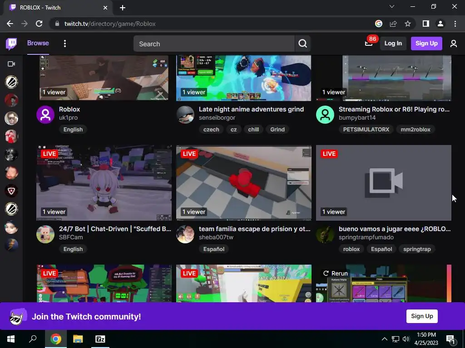Screen dimensions: 465x348
Task: Close the ROBLOX - Twitch tab
Action: tap(105, 8)
